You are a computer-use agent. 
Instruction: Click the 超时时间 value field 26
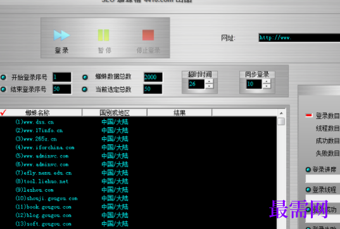click(x=196, y=84)
